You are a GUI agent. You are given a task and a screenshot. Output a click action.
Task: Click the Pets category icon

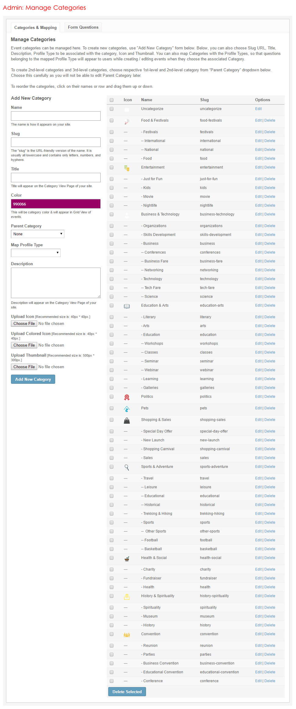[x=127, y=409]
